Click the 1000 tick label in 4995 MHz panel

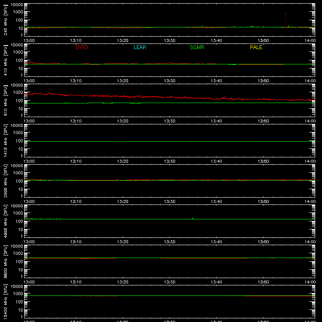(18, 213)
